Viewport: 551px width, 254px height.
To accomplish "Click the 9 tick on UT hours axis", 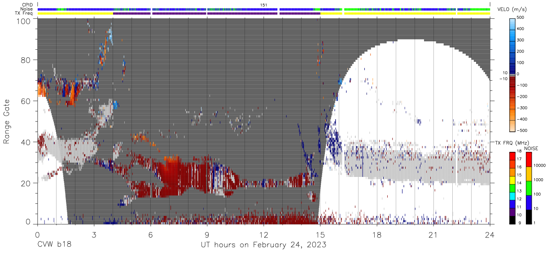I will 207,234.
